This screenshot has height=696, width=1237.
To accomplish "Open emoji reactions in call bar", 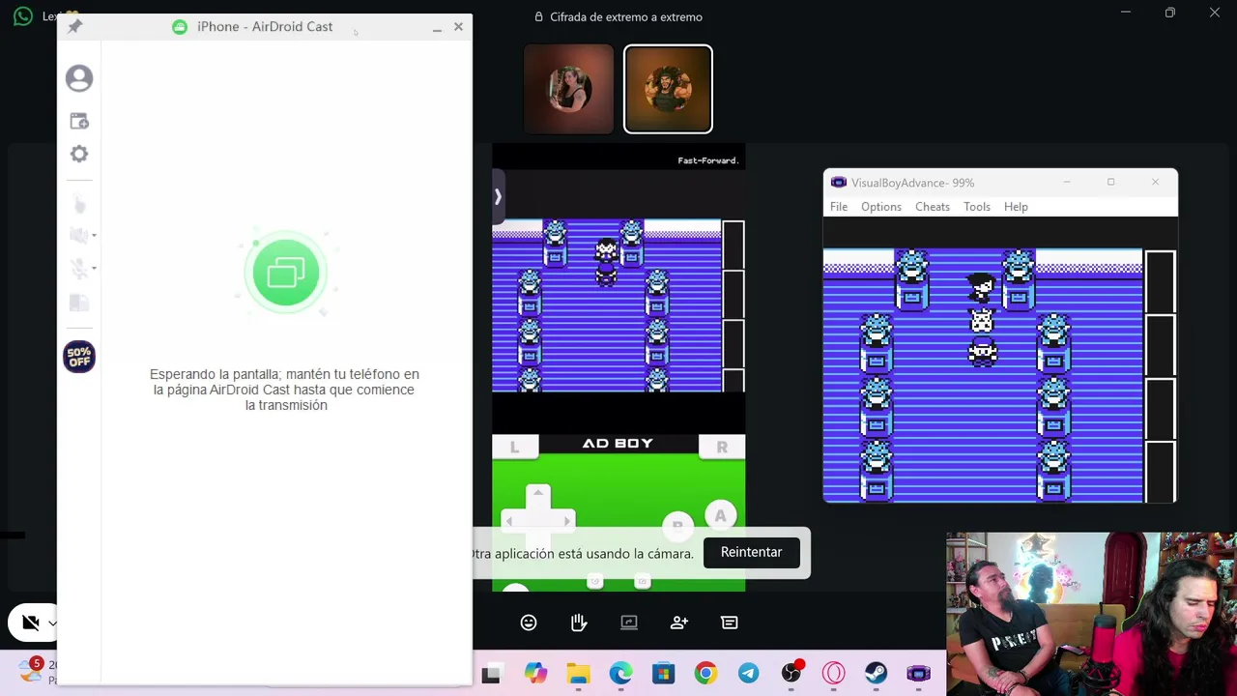I will click(x=529, y=623).
